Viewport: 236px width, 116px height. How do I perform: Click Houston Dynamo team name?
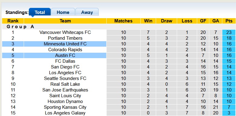(x=65, y=101)
